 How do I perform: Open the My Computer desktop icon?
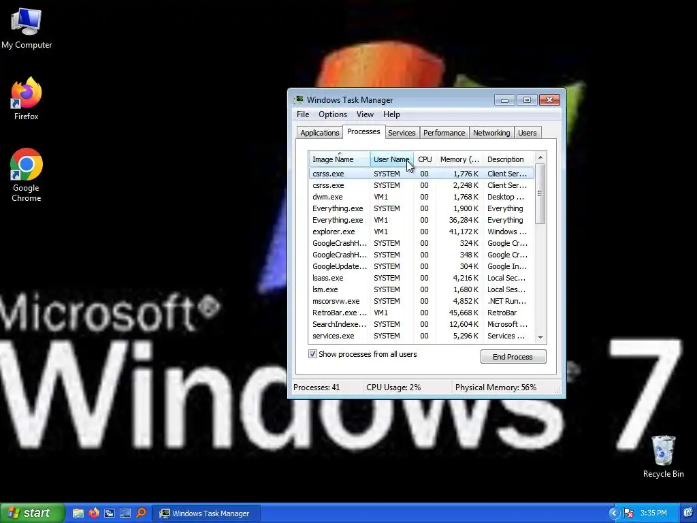click(27, 27)
